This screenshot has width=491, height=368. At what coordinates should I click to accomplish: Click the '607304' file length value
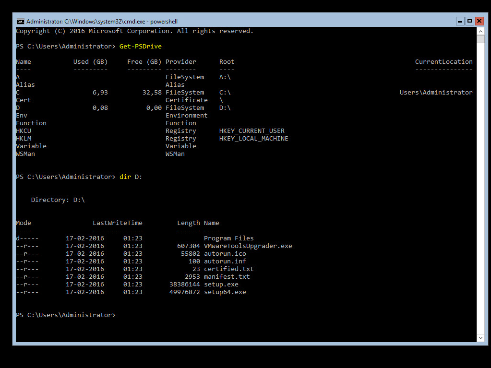point(189,246)
